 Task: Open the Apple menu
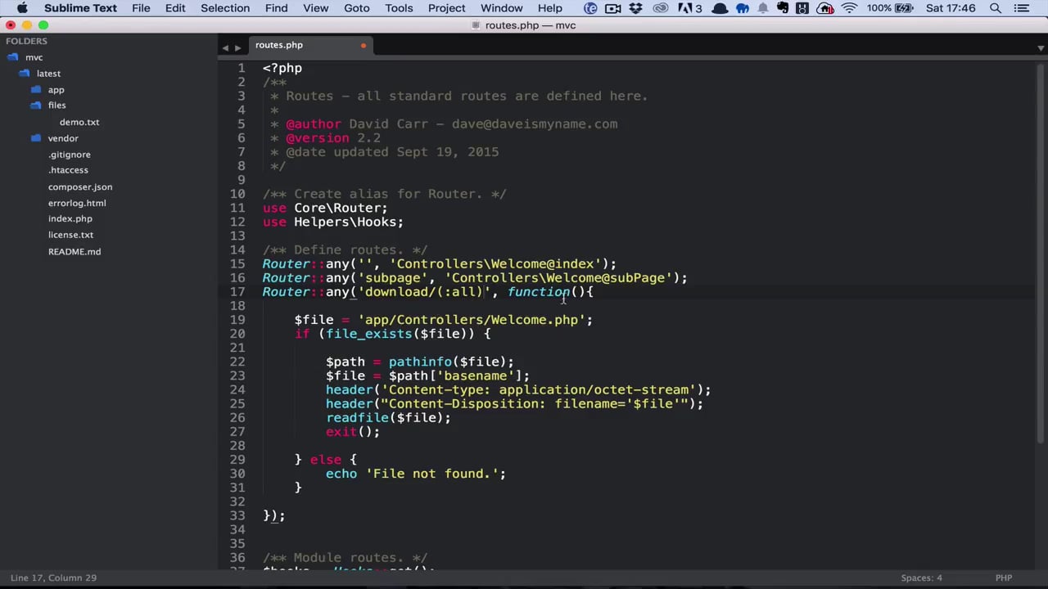pyautogui.click(x=22, y=8)
